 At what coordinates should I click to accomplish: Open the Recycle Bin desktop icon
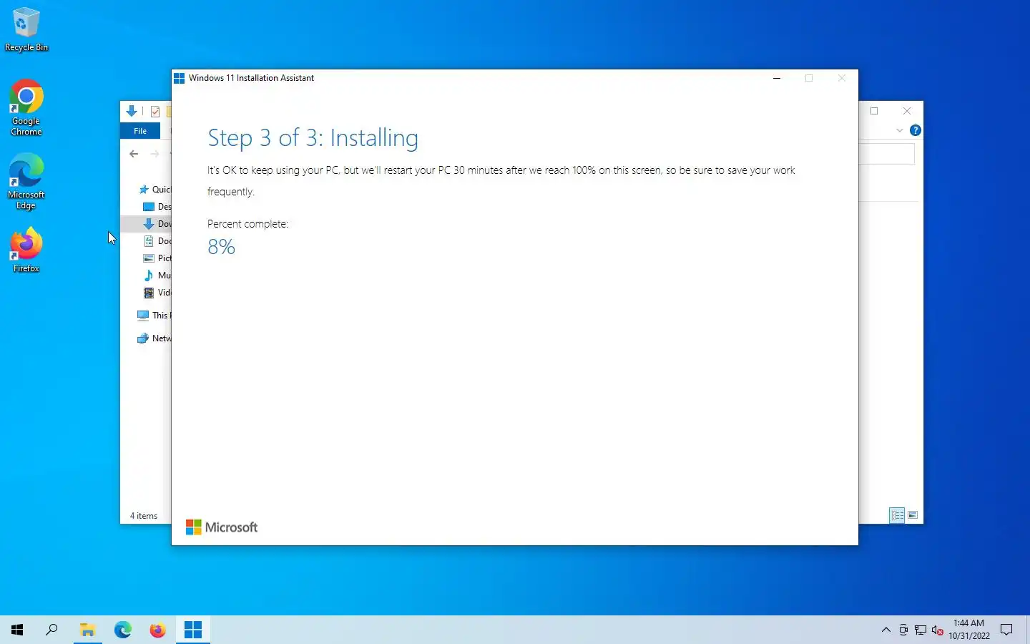[x=26, y=29]
